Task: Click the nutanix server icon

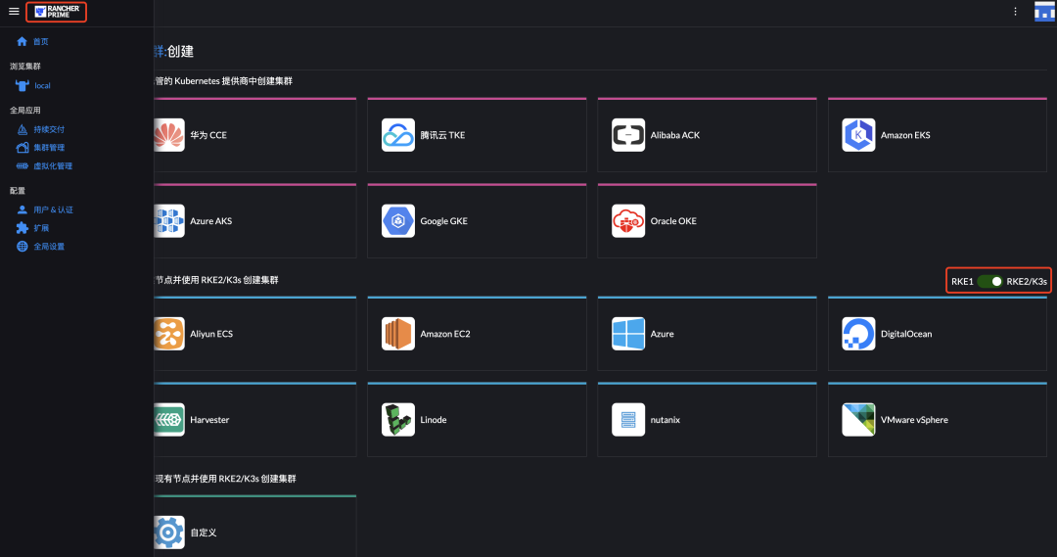Action: tap(628, 419)
